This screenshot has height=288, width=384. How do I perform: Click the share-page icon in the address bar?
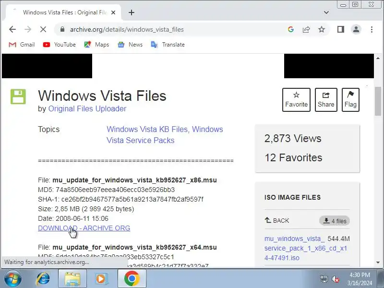click(306, 29)
